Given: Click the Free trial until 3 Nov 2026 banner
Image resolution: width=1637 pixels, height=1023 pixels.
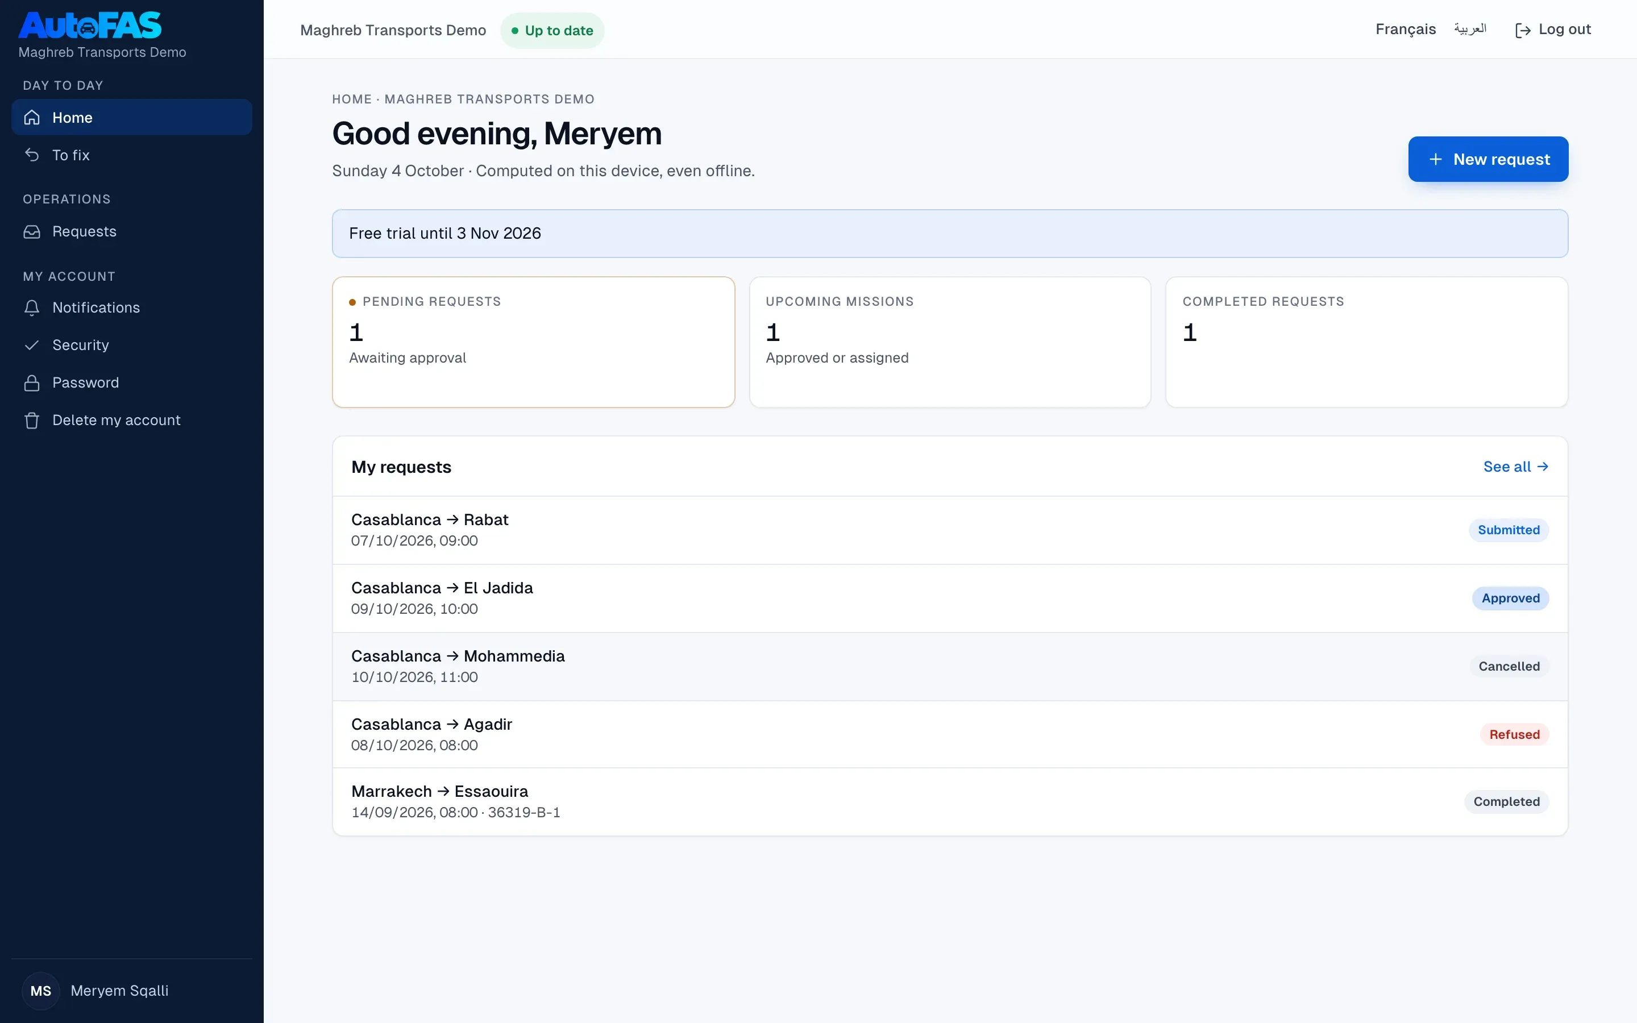Looking at the screenshot, I should [950, 234].
